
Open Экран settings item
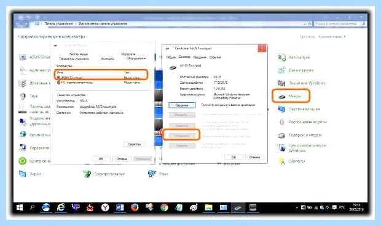coord(29,174)
